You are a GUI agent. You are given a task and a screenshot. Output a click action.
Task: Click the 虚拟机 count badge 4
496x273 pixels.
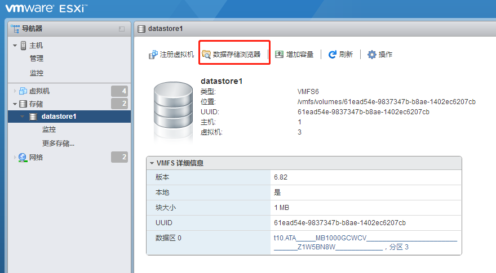click(x=119, y=91)
